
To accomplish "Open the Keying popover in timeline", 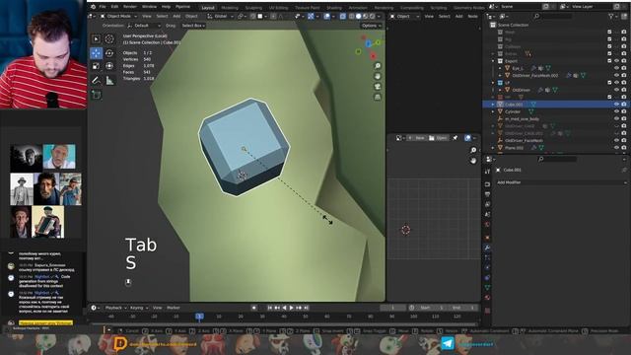I will tap(138, 308).
